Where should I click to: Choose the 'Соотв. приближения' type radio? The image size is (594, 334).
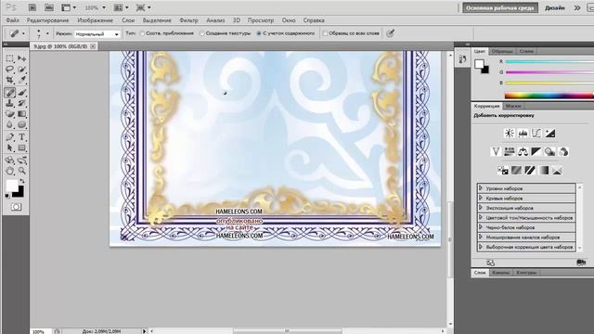142,33
